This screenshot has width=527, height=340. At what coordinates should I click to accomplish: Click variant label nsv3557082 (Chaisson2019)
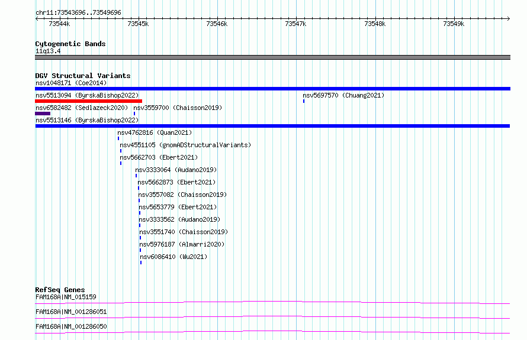[x=182, y=195]
